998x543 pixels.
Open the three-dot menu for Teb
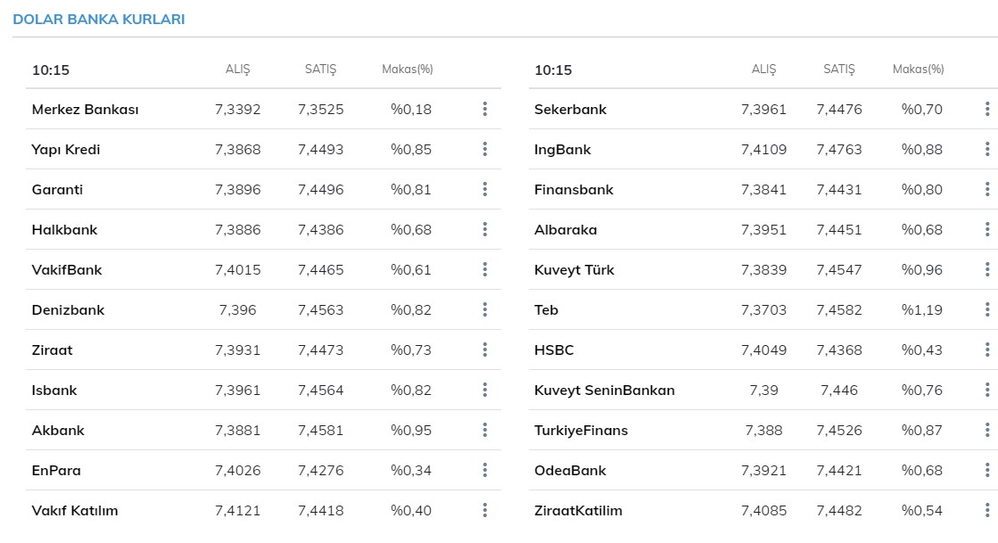click(987, 309)
